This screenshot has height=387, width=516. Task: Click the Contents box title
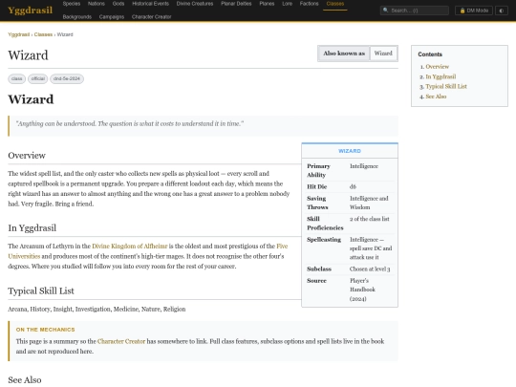point(430,54)
